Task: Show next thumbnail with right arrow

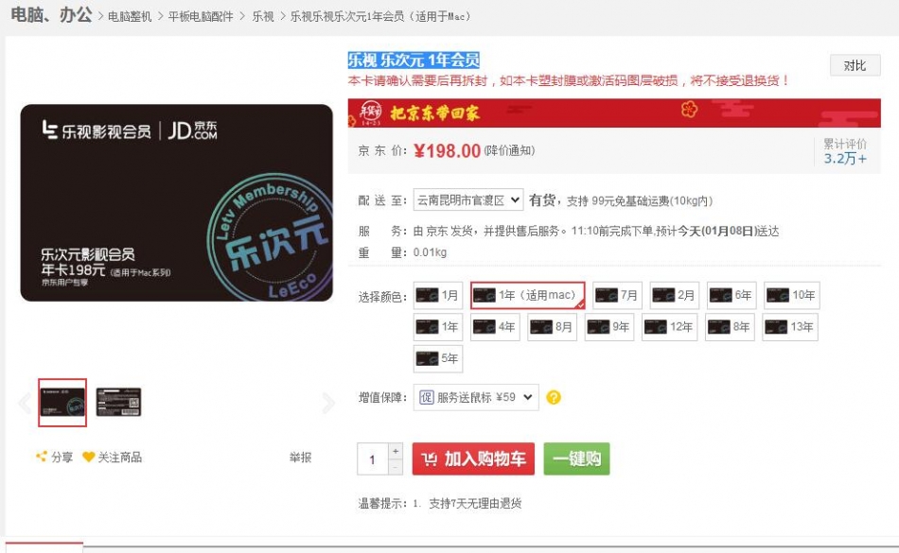Action: (x=328, y=403)
